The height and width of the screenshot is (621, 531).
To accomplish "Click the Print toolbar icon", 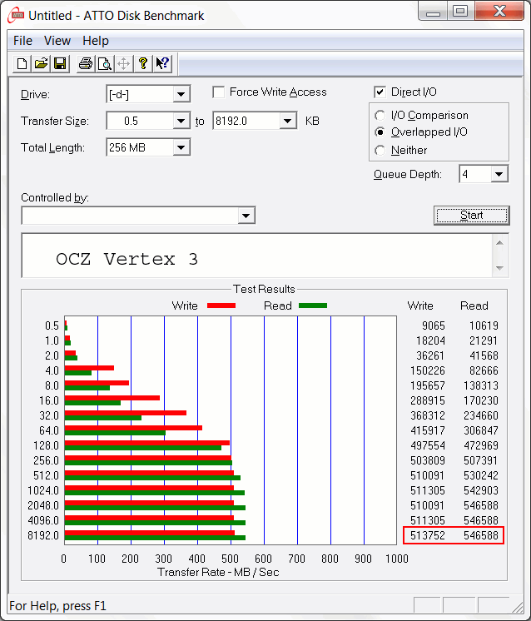I will (85, 64).
